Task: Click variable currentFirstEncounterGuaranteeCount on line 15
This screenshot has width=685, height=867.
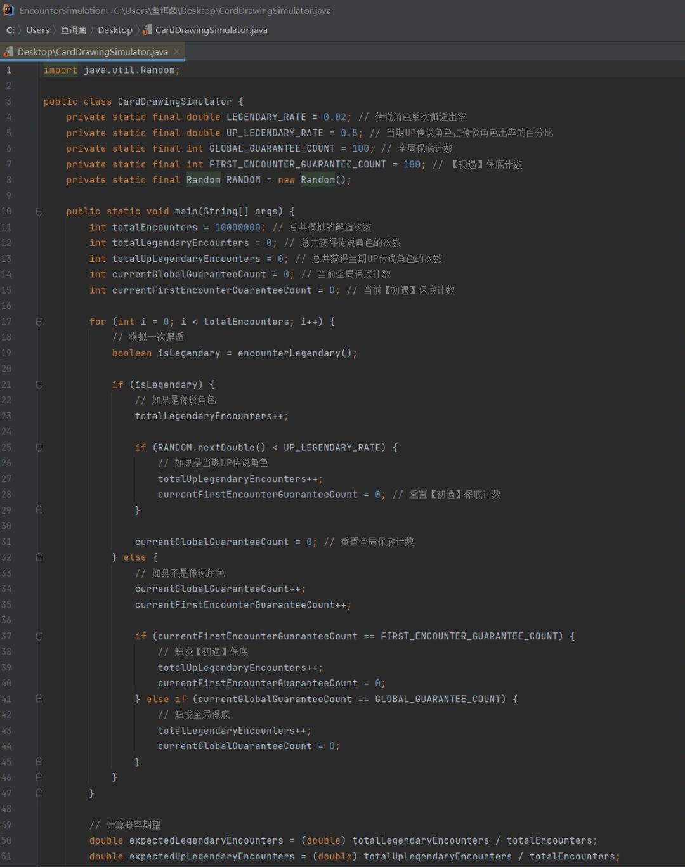Action: 212,290
